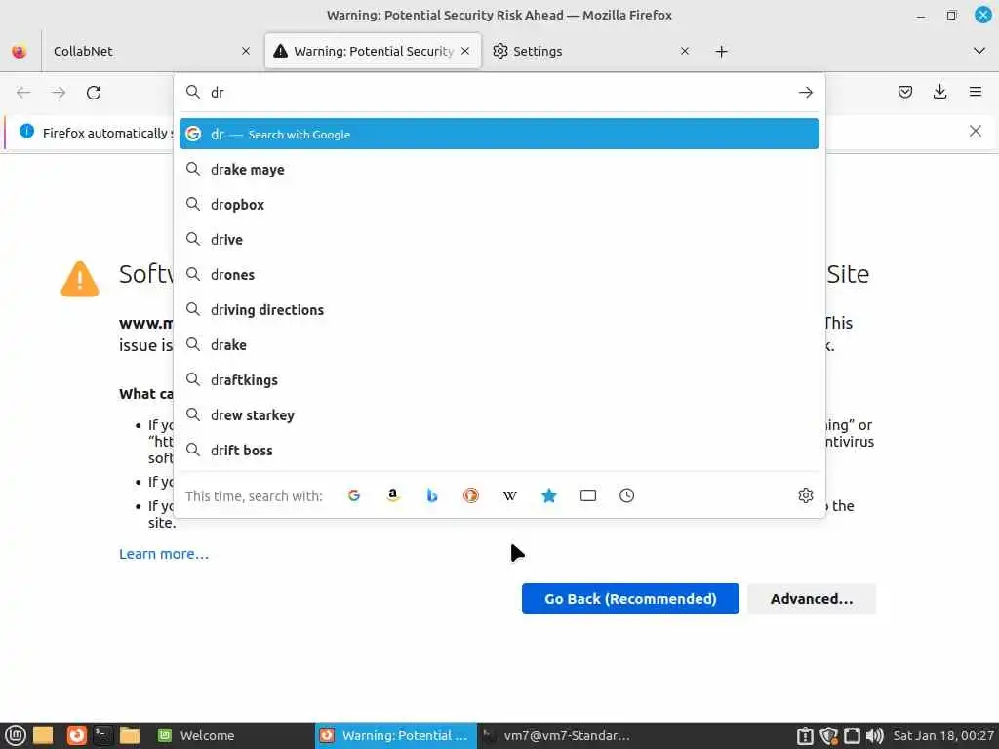Viewport: 999px width, 749px height.
Task: Click the security shield tray icon
Action: [x=828, y=735]
